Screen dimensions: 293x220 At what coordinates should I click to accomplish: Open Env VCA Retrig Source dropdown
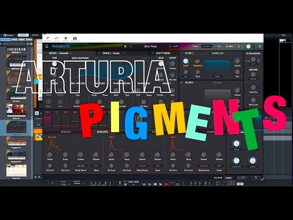click(x=81, y=166)
